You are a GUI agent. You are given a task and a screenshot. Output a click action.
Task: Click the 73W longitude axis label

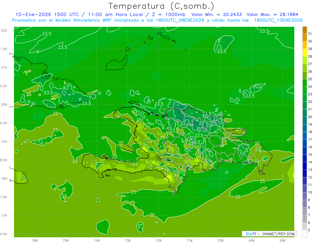click(x=128, y=240)
